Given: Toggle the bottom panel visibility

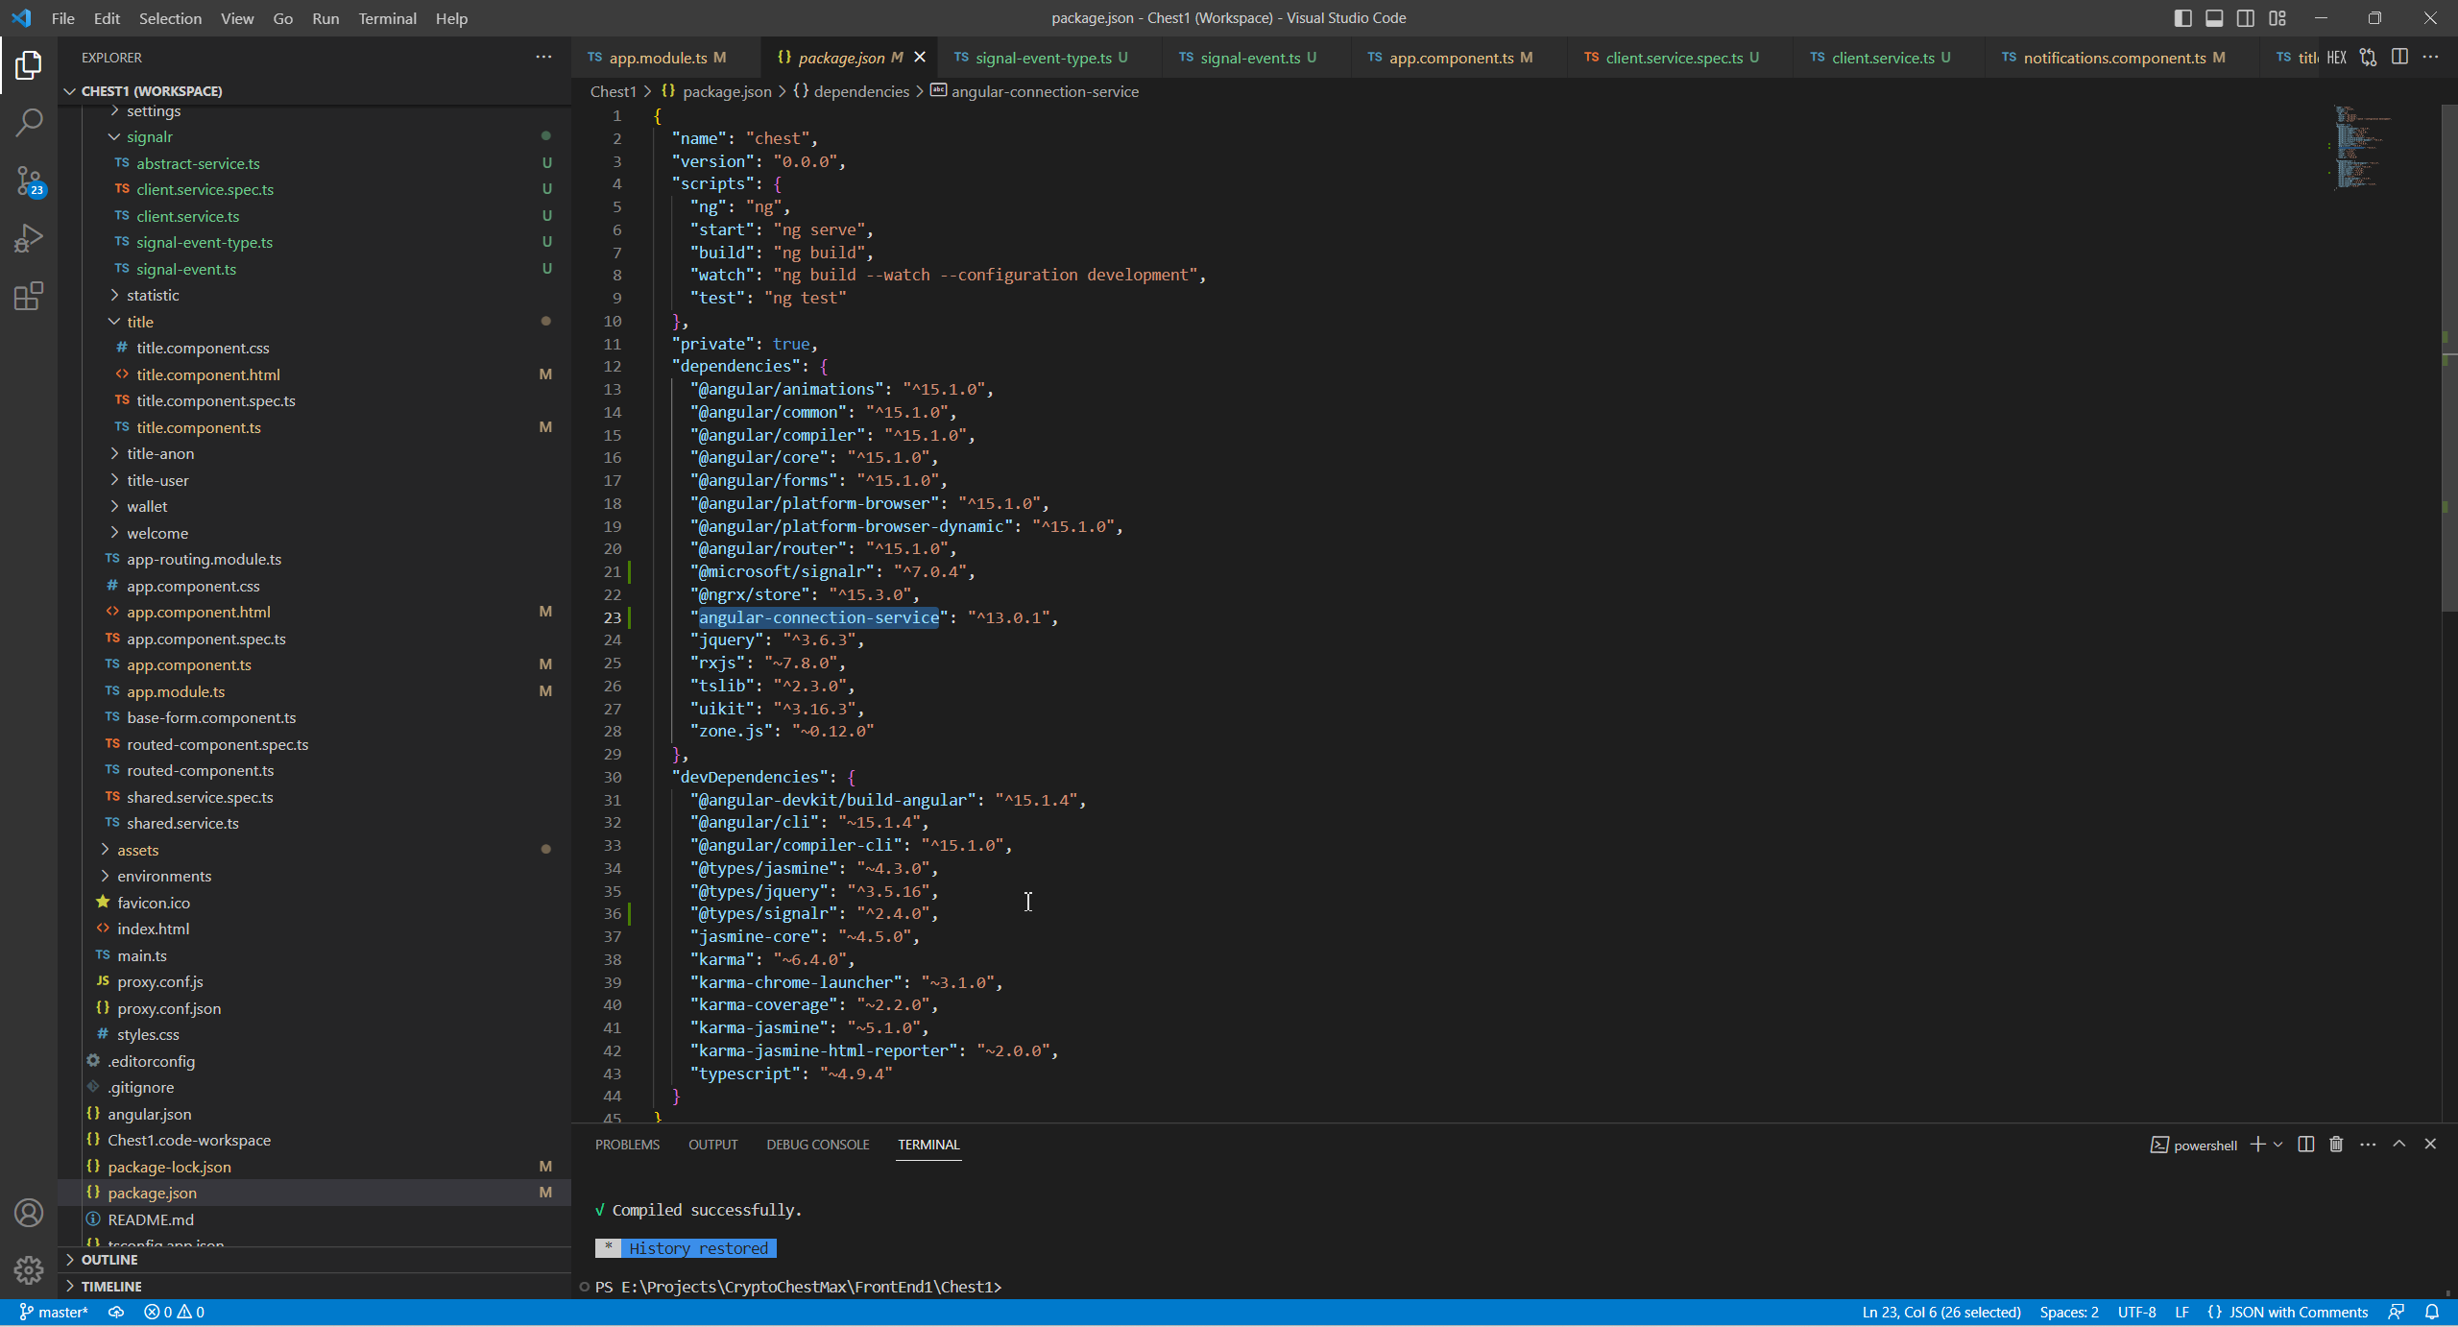Looking at the screenshot, I should 2214,18.
